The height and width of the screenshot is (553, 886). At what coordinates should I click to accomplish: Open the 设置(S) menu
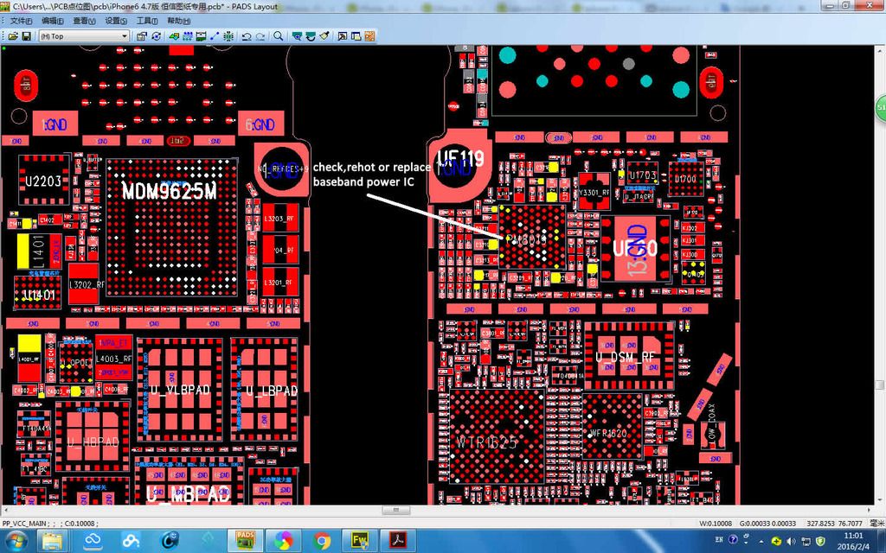115,21
